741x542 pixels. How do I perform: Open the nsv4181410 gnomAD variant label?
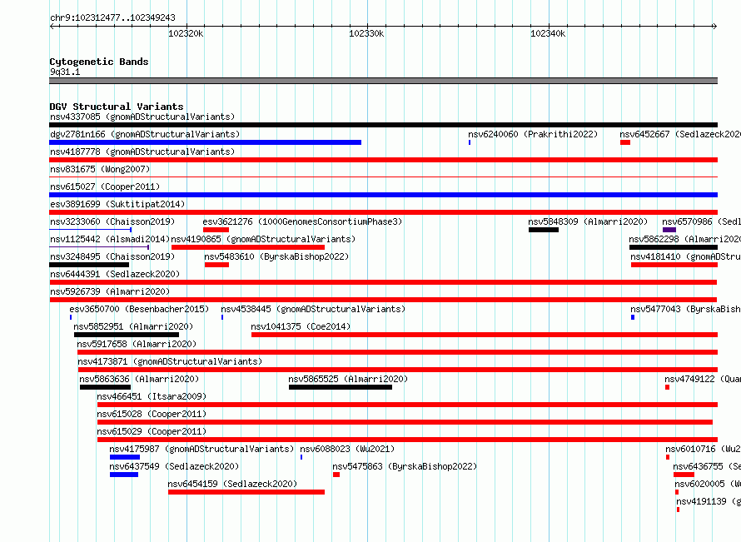[685, 256]
